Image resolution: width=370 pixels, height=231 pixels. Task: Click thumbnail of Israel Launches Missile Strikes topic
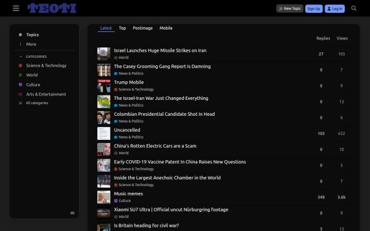104,54
